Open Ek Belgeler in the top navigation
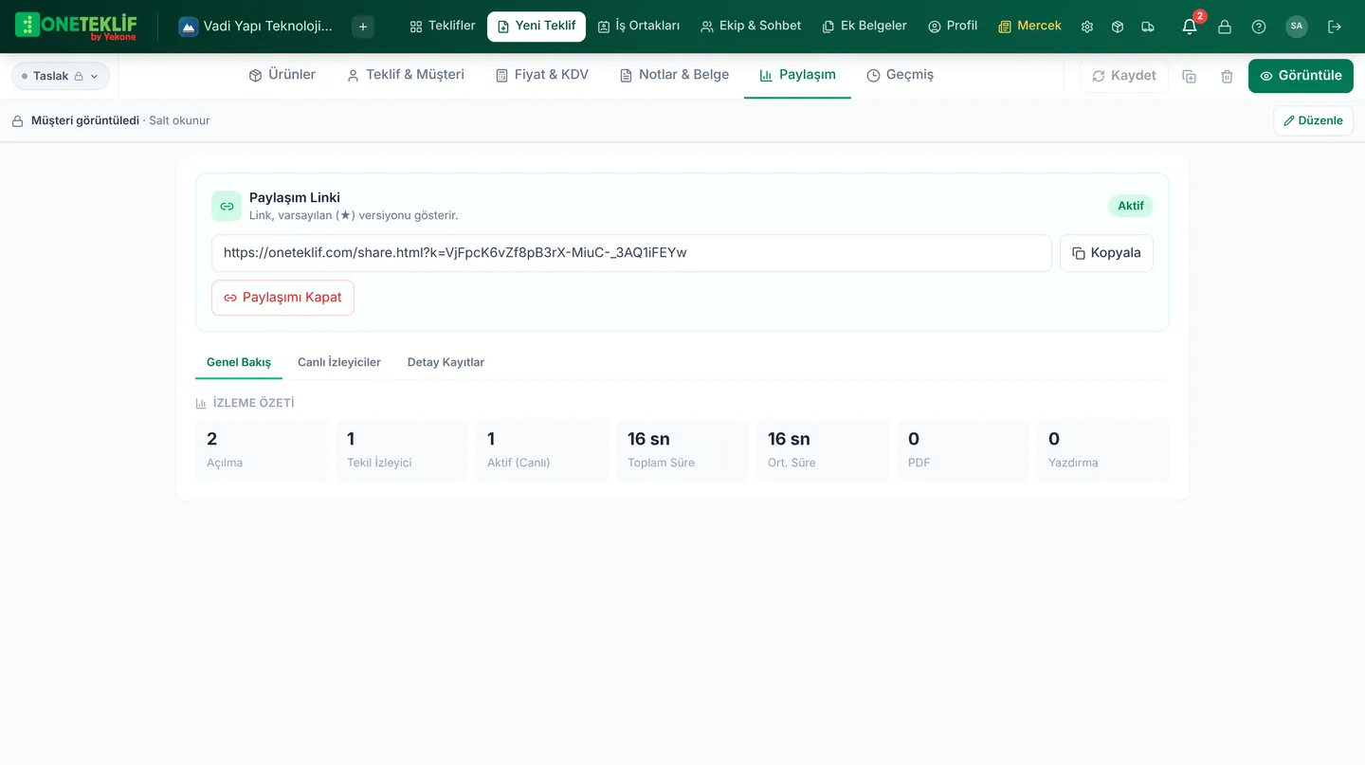Viewport: 1365px width, 765px height. 864,27
